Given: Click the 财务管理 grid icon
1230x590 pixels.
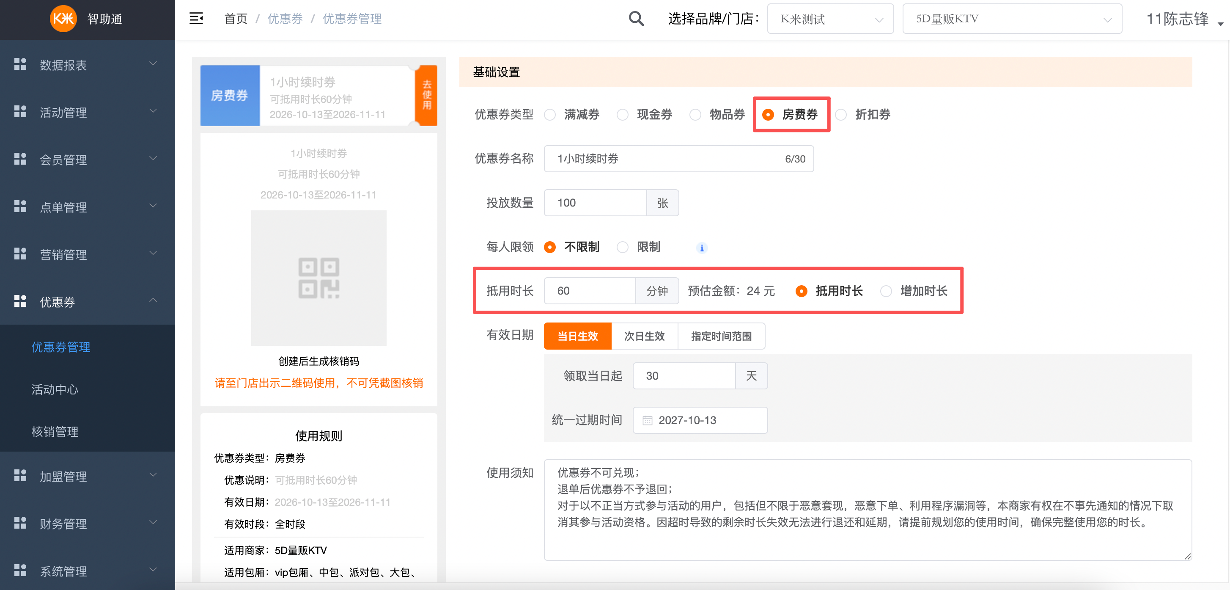Looking at the screenshot, I should coord(20,523).
